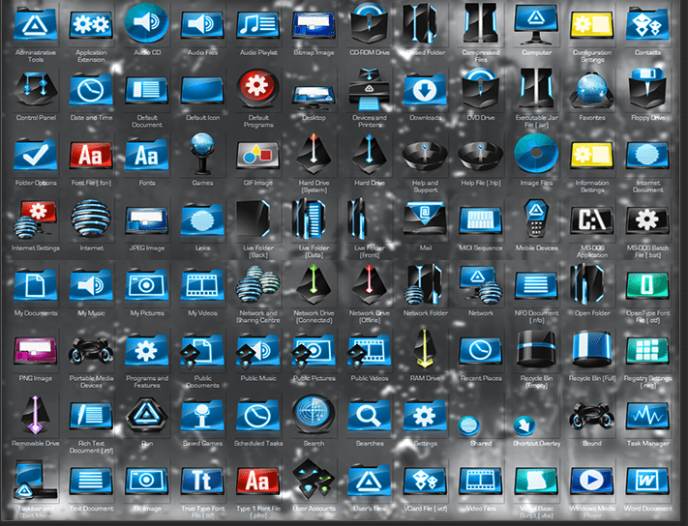Select the MS-DOS Batch File icon
Image resolution: width=688 pixels, height=526 pixels.
[x=647, y=219]
